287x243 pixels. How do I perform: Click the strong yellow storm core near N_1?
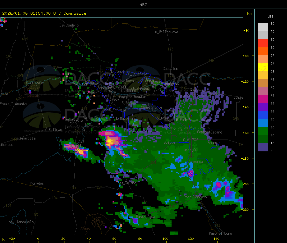coord(80,151)
